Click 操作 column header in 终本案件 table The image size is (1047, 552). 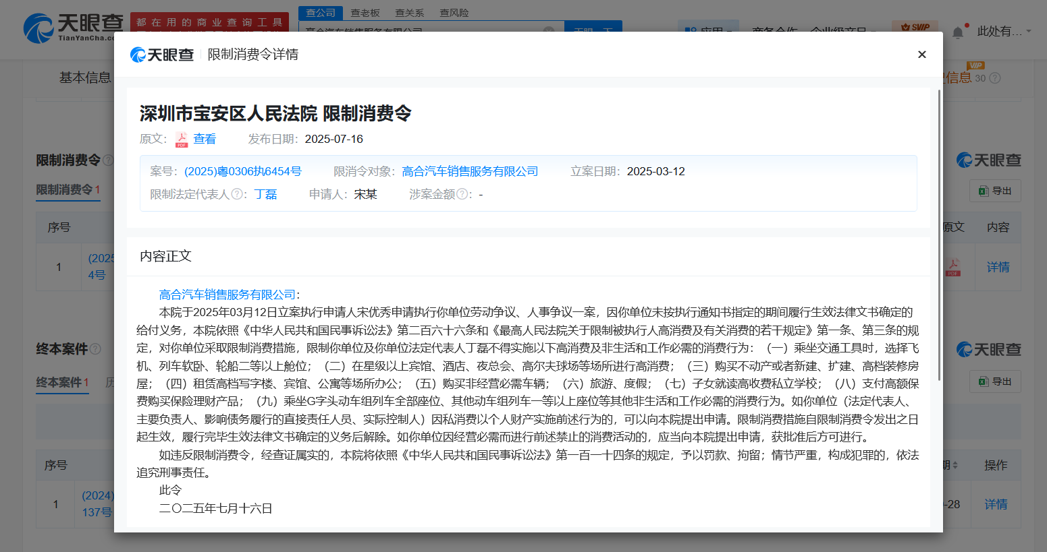pos(996,466)
